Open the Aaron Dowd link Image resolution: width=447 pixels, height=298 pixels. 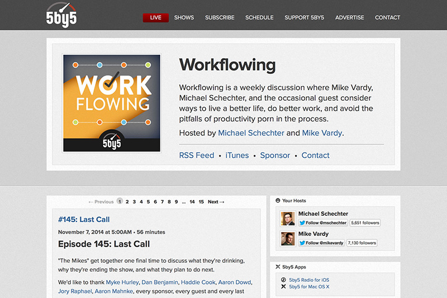[x=235, y=282]
